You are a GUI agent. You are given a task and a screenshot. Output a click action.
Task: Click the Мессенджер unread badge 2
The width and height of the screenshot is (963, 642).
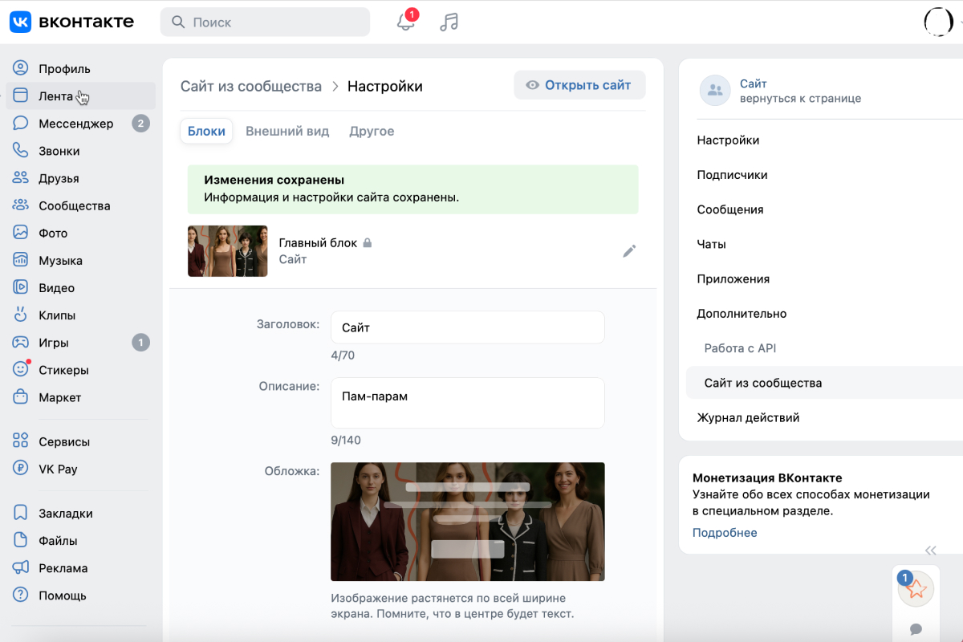pyautogui.click(x=140, y=124)
